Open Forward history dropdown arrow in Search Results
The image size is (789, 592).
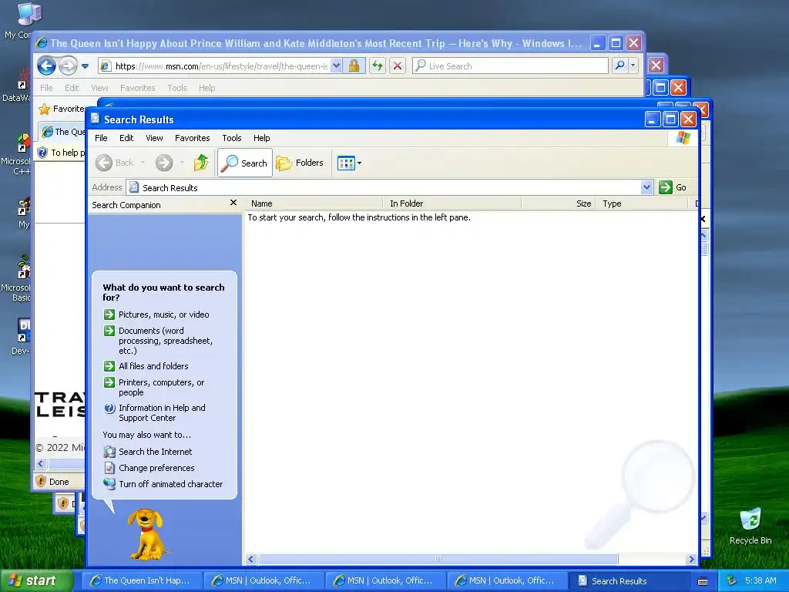182,163
